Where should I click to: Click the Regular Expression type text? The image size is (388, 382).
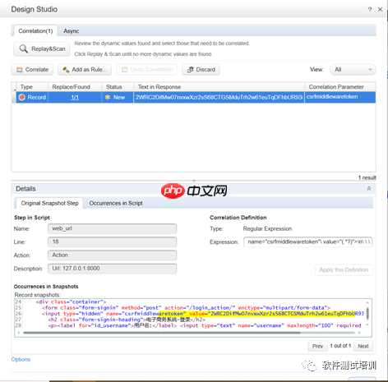[267, 228]
